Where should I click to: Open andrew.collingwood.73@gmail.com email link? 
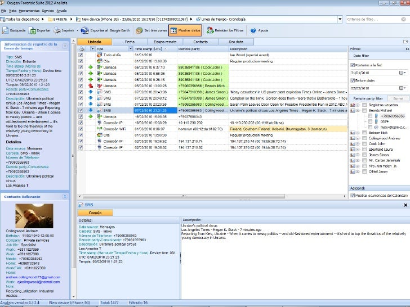(33, 277)
